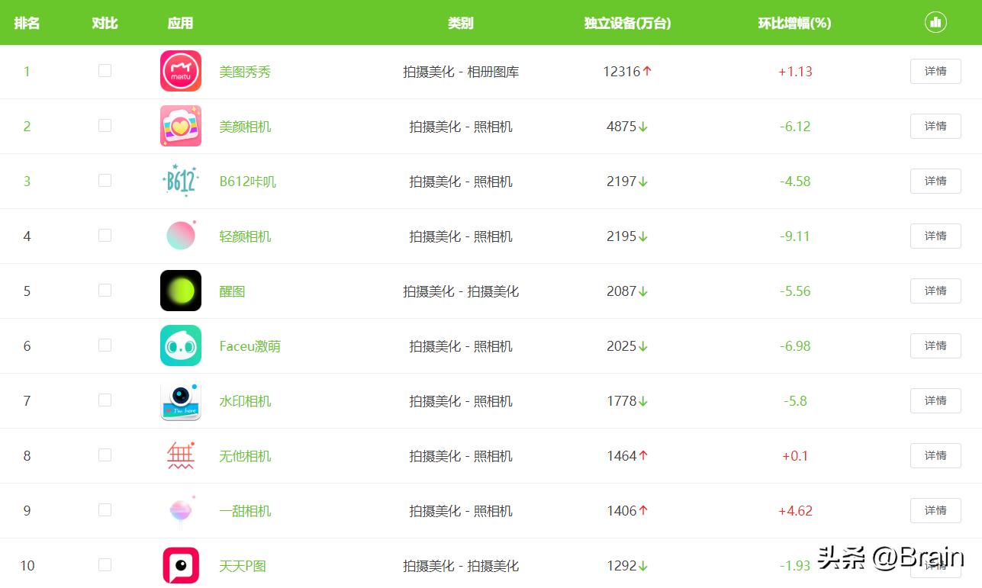
Task: Click the 美图秀秀 app icon
Action: tap(180, 71)
